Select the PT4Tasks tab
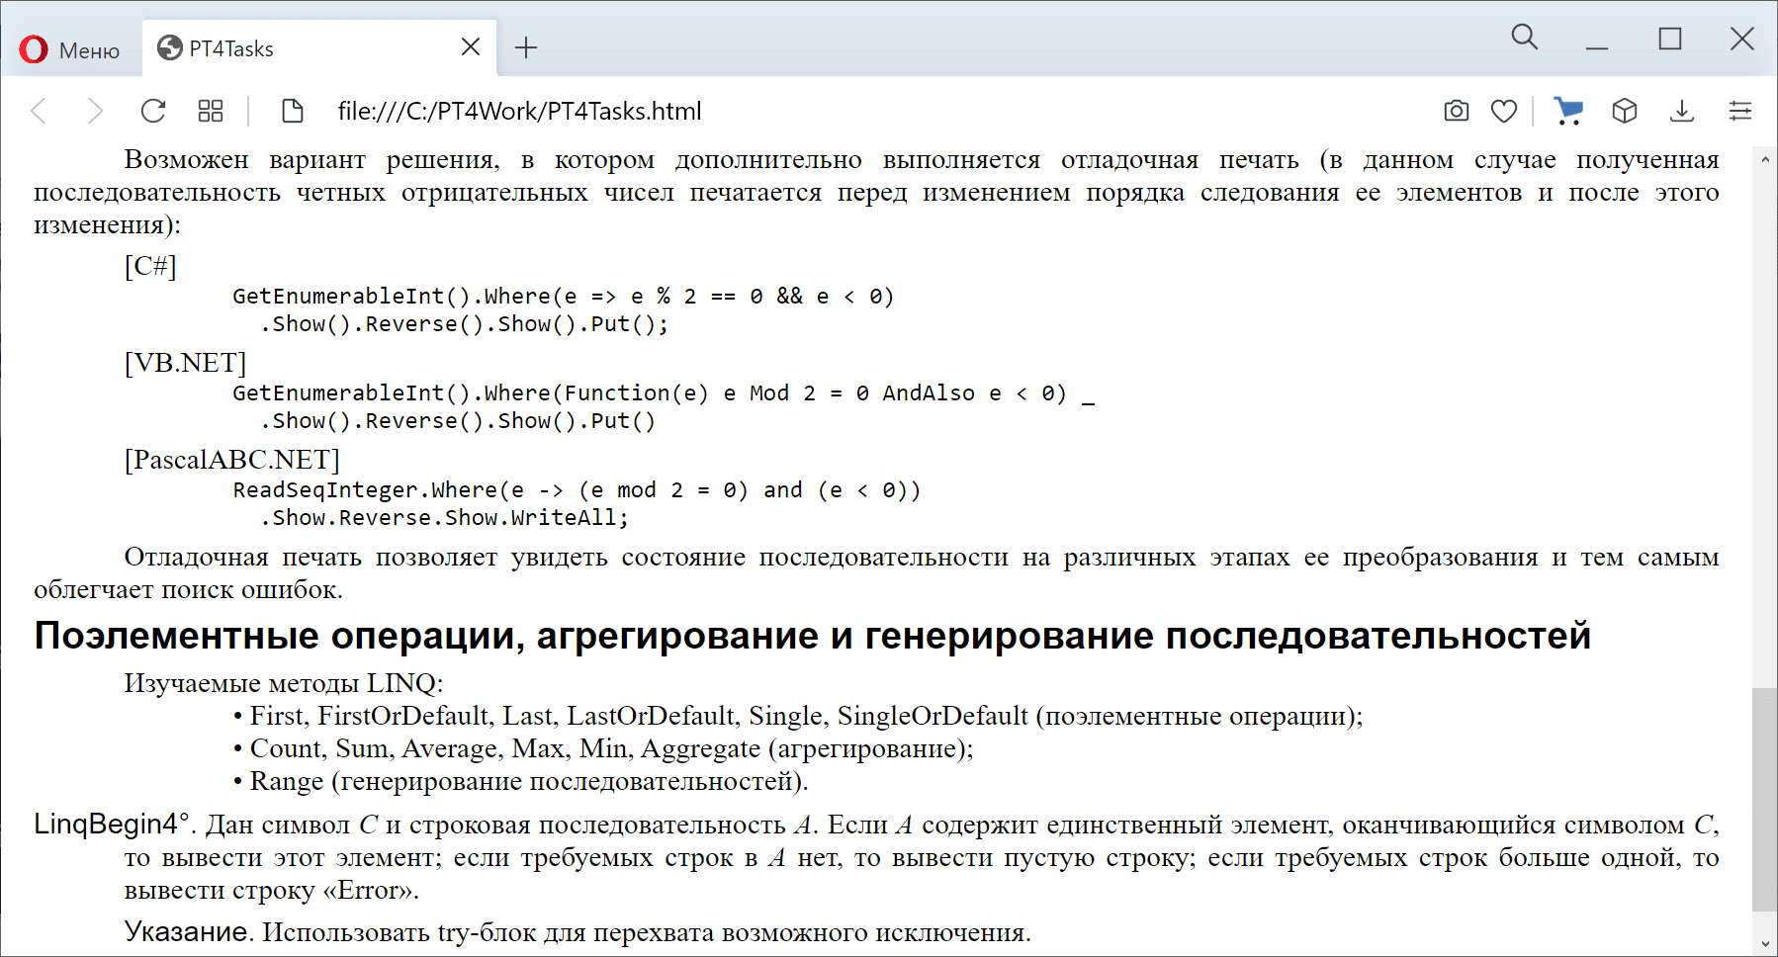1778x957 pixels. pos(318,48)
